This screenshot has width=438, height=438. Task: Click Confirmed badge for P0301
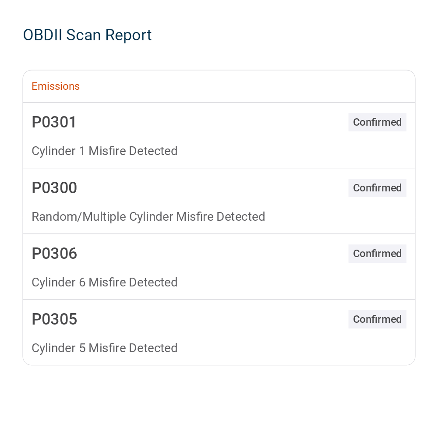377,122
